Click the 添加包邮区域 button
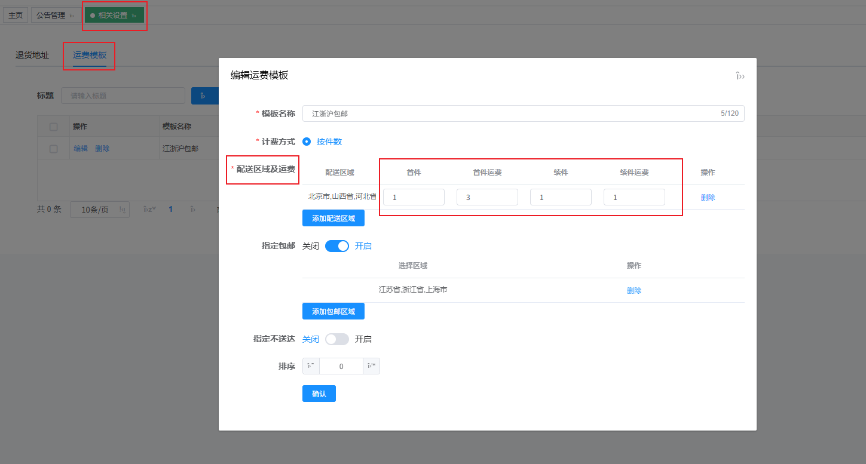866x464 pixels. tap(333, 312)
